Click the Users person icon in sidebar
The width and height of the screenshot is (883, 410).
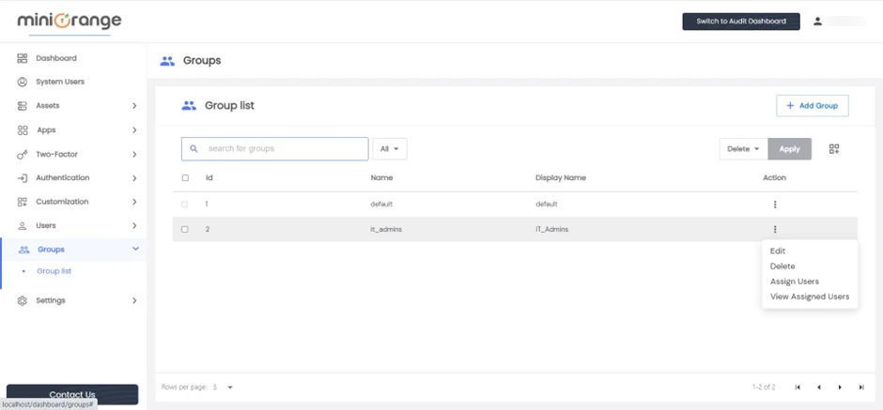23,225
